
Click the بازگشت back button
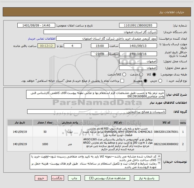[x=58, y=178]
